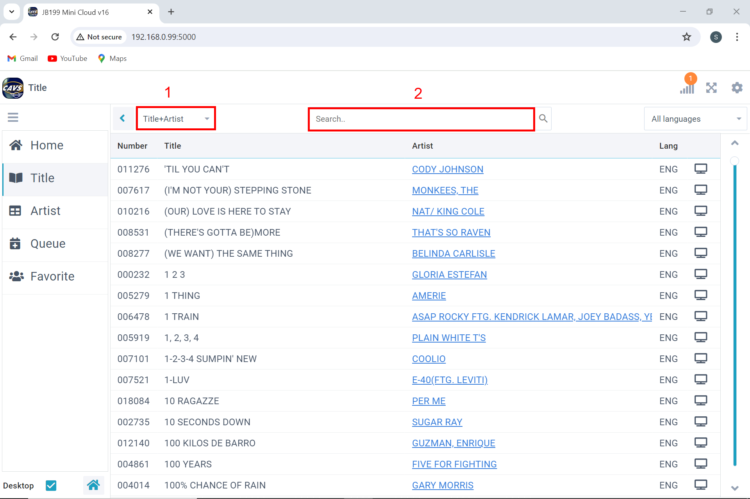Viewport: 750px width, 499px height.
Task: Open the GLORIA ESTEFAN artist link
Action: pos(449,275)
